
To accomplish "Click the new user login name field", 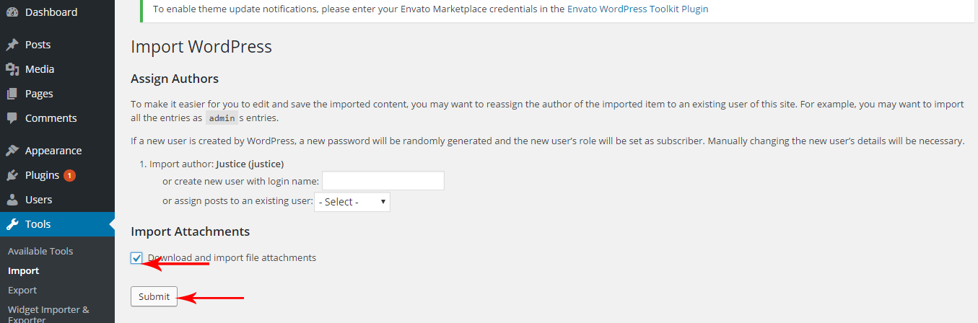I will tap(383, 181).
